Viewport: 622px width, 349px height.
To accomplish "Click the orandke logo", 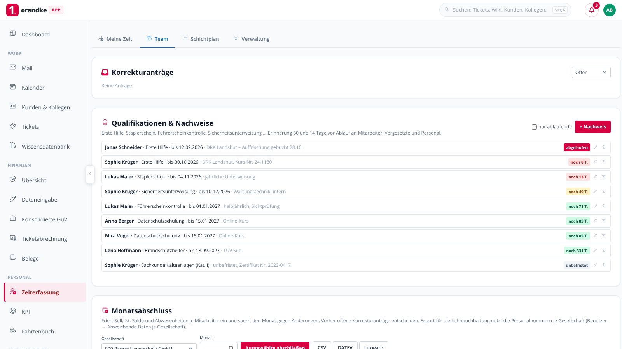I will (x=26, y=10).
